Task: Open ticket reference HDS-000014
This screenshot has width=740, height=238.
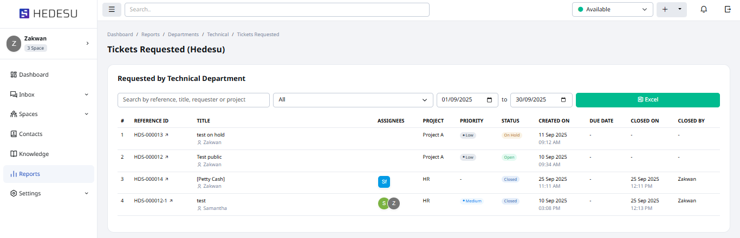Action: [148, 179]
